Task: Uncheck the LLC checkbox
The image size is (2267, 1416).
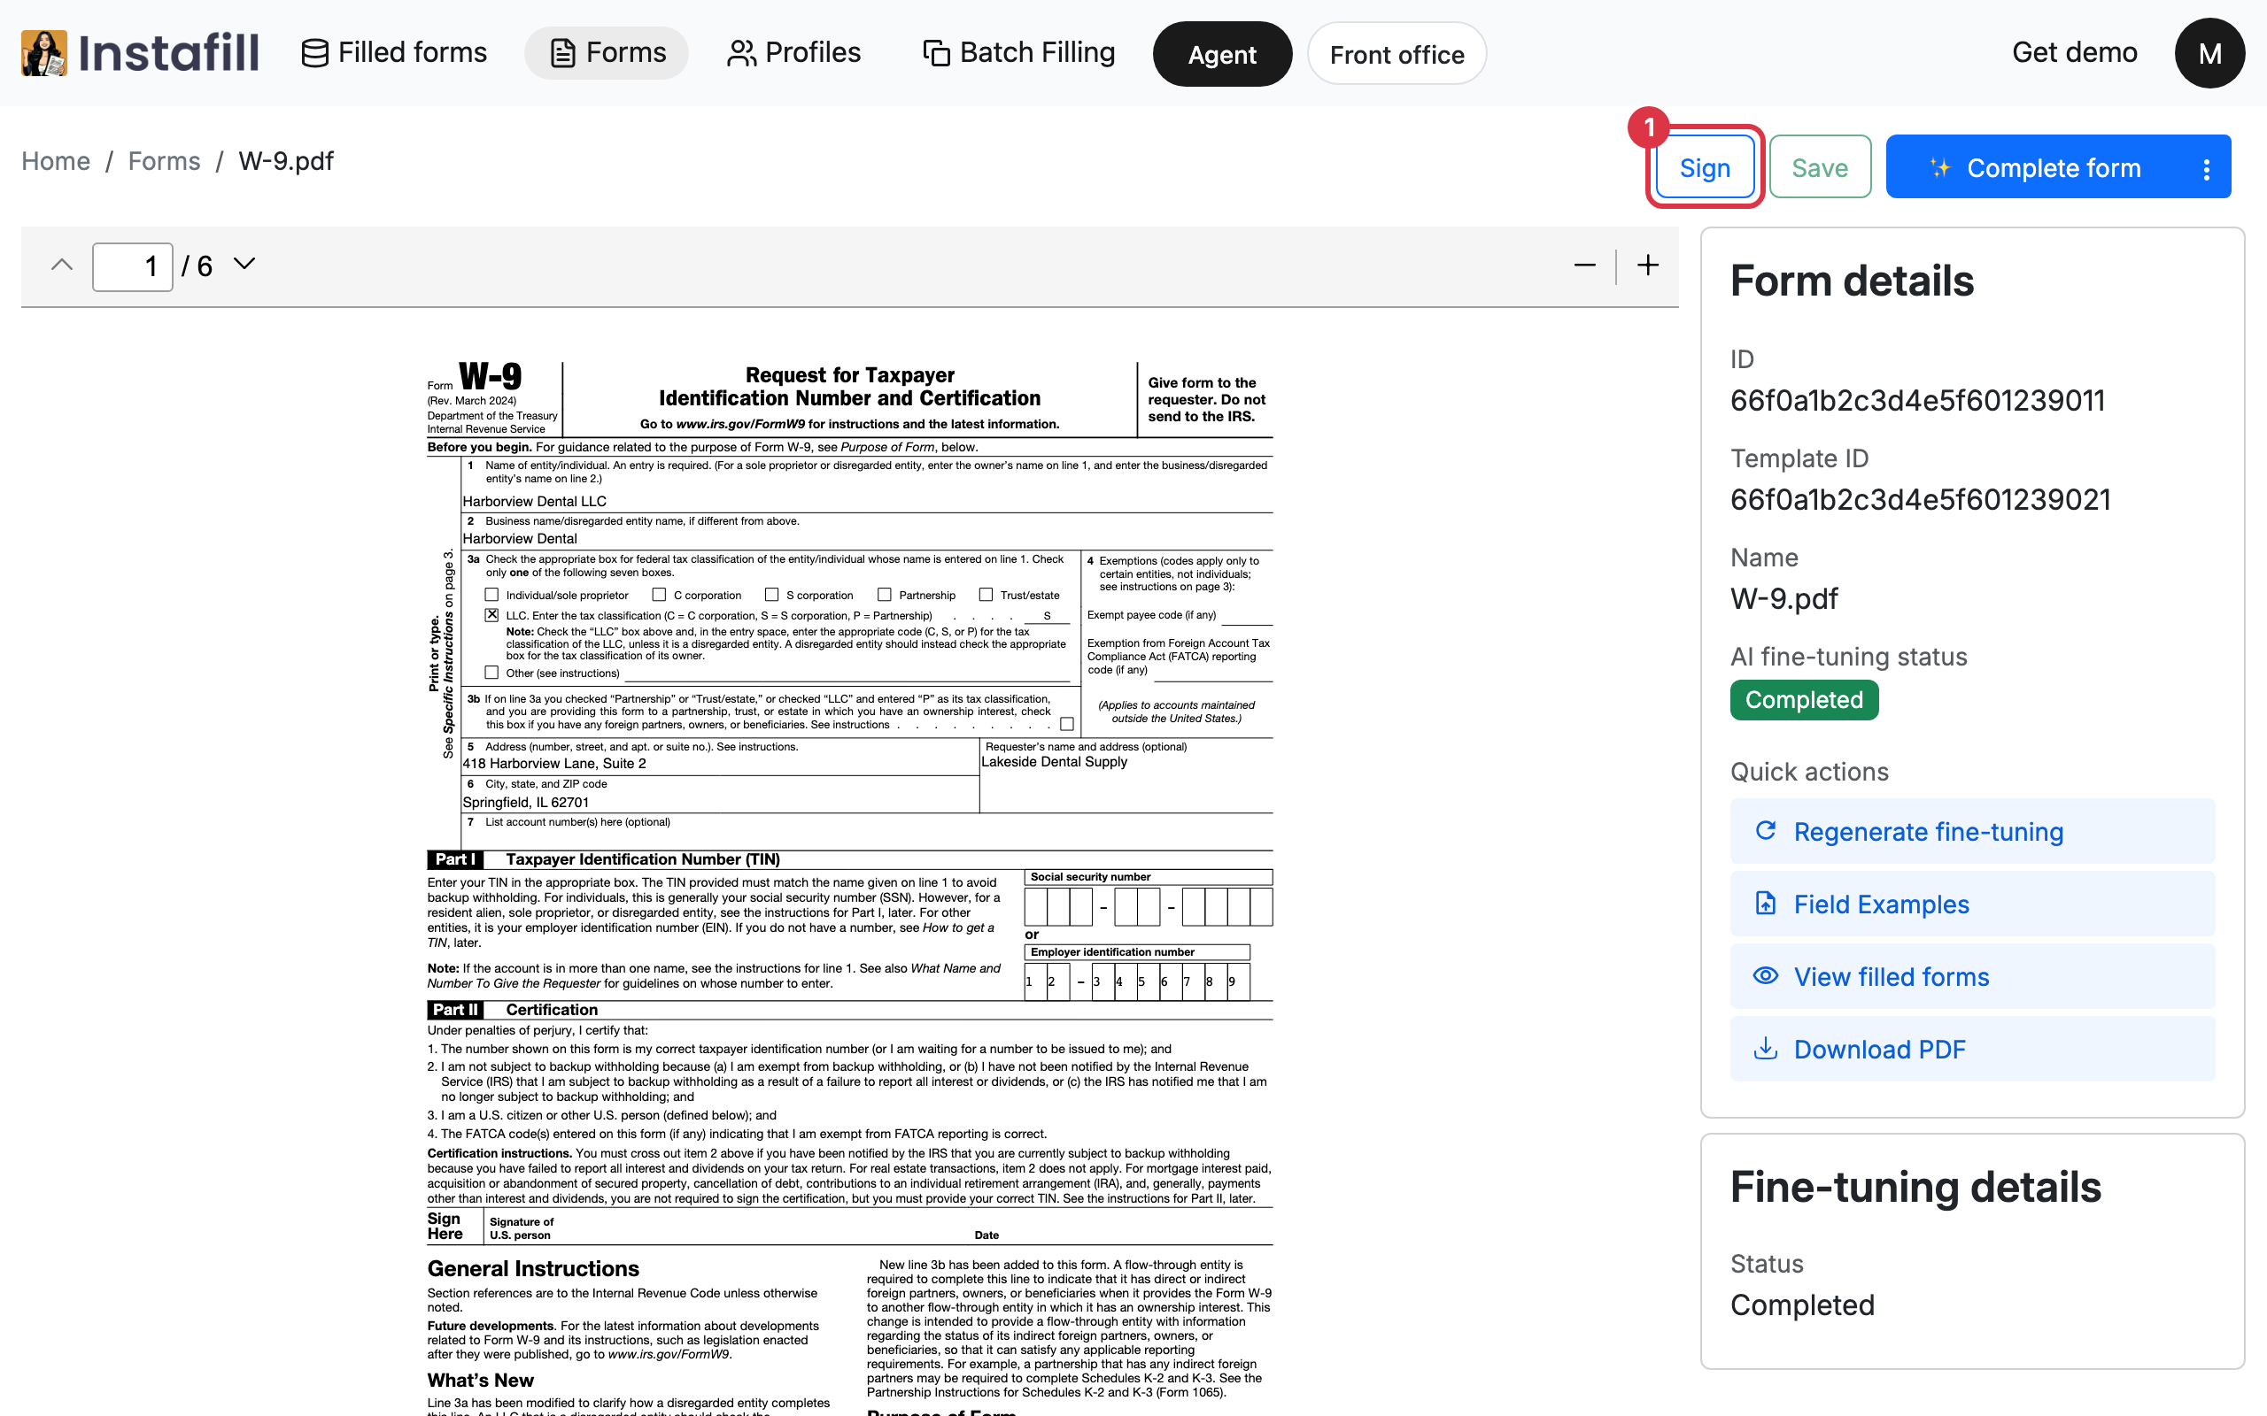Action: 491,615
